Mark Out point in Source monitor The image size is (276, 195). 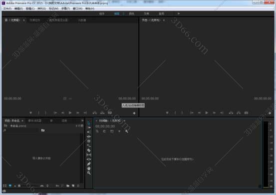click(x=45, y=113)
